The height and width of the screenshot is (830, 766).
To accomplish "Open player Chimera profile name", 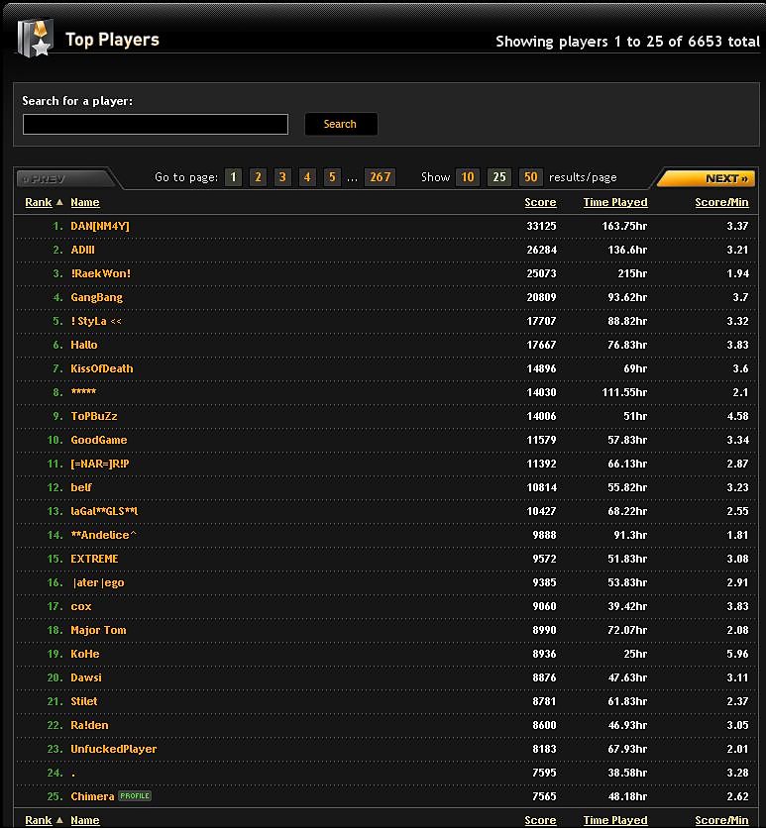I will (x=92, y=796).
